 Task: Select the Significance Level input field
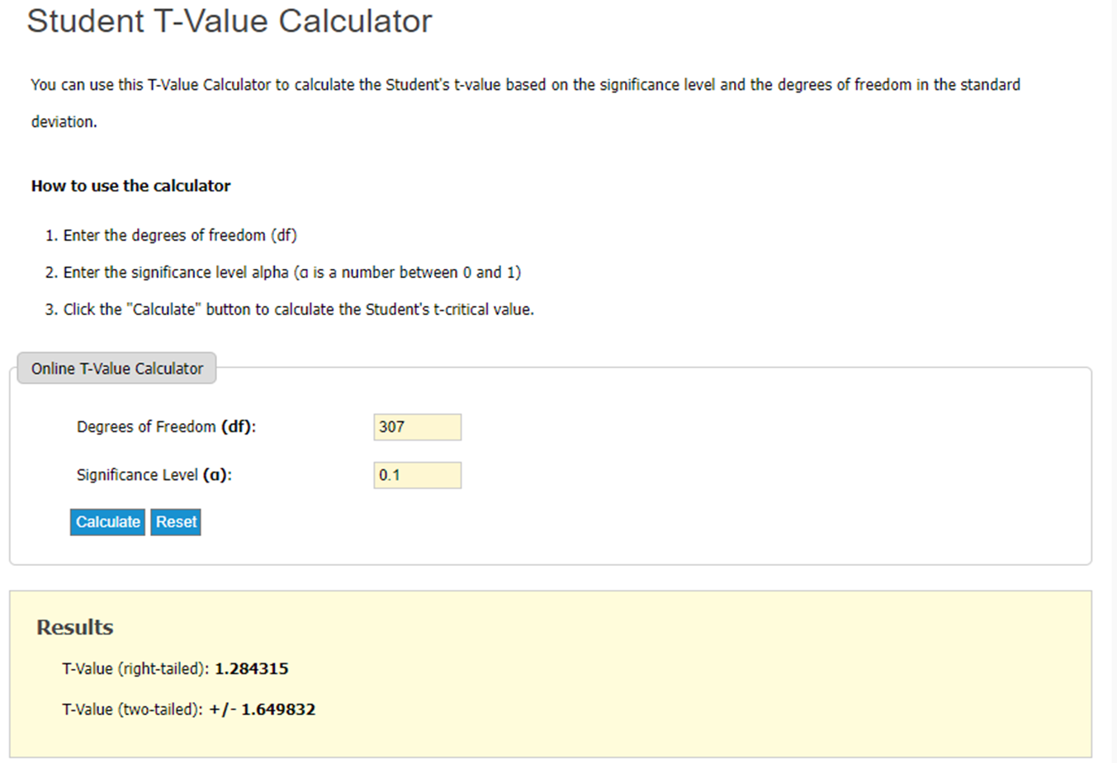(x=417, y=475)
